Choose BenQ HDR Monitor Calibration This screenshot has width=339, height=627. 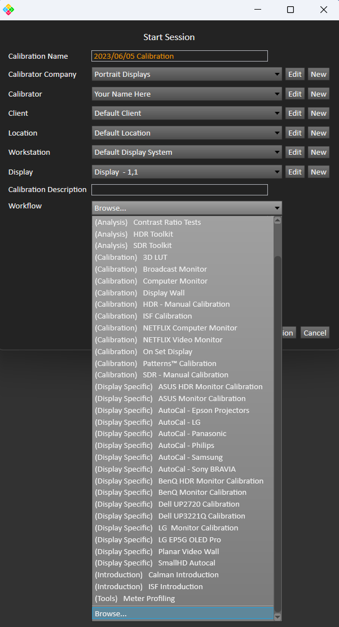pyautogui.click(x=183, y=481)
